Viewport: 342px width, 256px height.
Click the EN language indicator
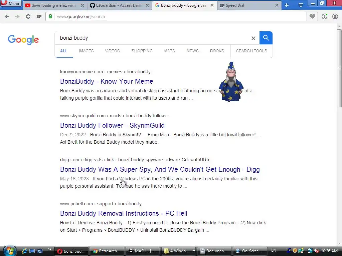pyautogui.click(x=274, y=251)
